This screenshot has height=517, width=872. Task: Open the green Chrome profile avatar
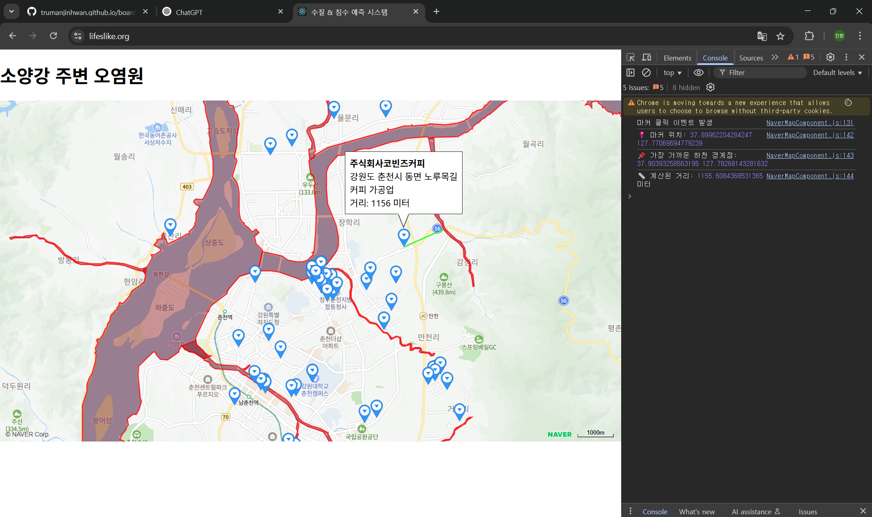click(x=839, y=36)
